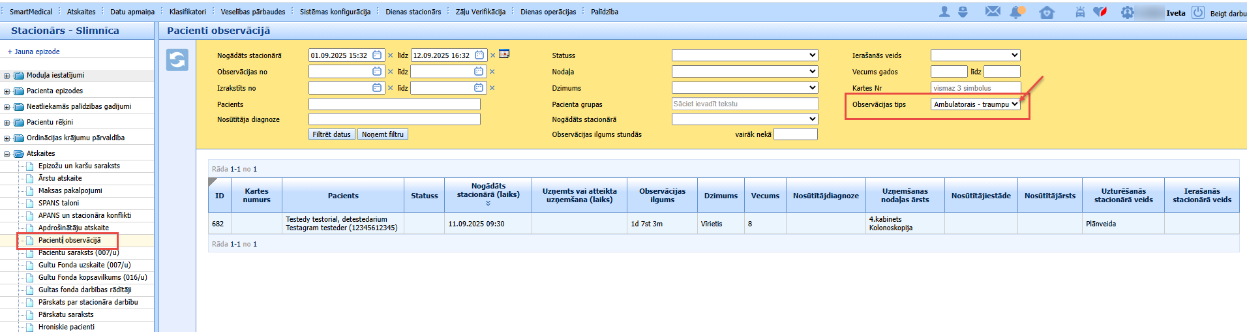Open Observācijas tips dropdown showing Ambulatorais - traumpu
The height and width of the screenshot is (332, 1247).
[975, 104]
